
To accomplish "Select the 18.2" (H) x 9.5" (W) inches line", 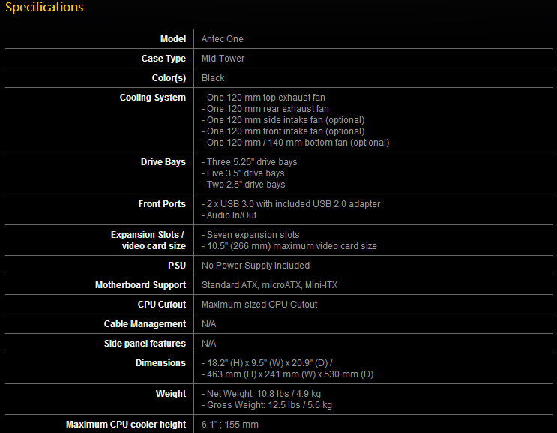I will point(267,363).
